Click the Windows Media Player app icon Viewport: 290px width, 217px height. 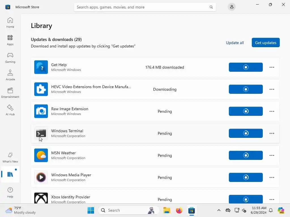pyautogui.click(x=41, y=177)
